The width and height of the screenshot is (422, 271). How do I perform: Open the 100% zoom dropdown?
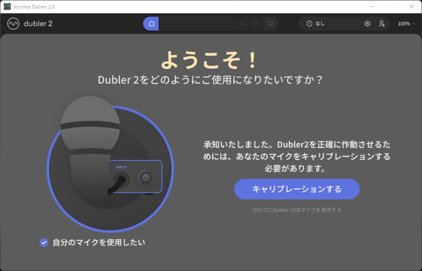[x=406, y=24]
